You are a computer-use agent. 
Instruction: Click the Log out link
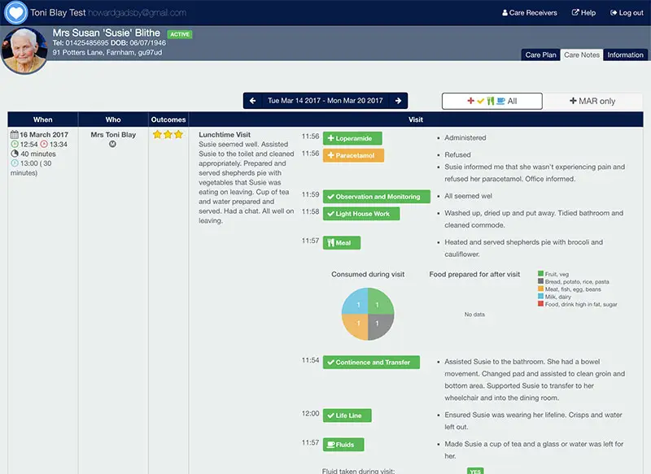[x=627, y=13]
